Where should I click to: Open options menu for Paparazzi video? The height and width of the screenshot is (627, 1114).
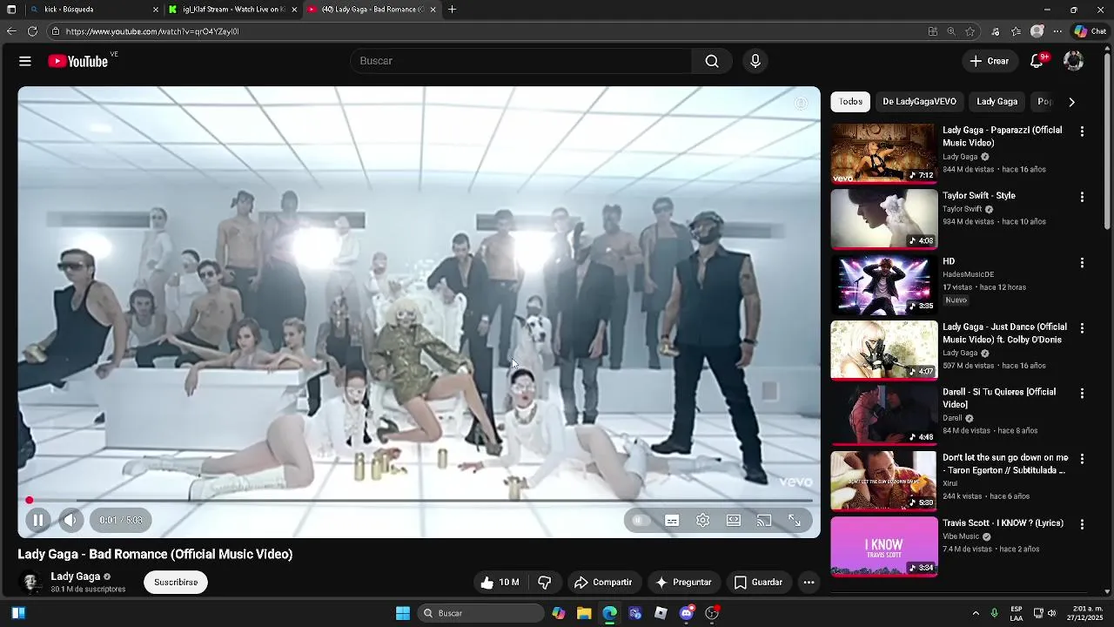[x=1082, y=131]
